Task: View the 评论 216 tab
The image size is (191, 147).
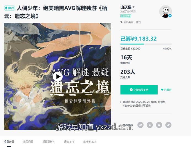Action: click(69, 142)
